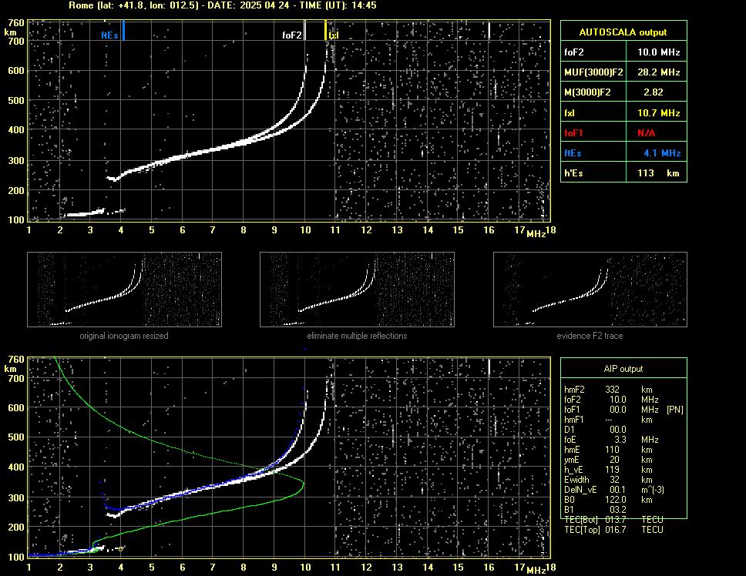Click the foF2 label in the AUTOSCALA table

coord(574,52)
